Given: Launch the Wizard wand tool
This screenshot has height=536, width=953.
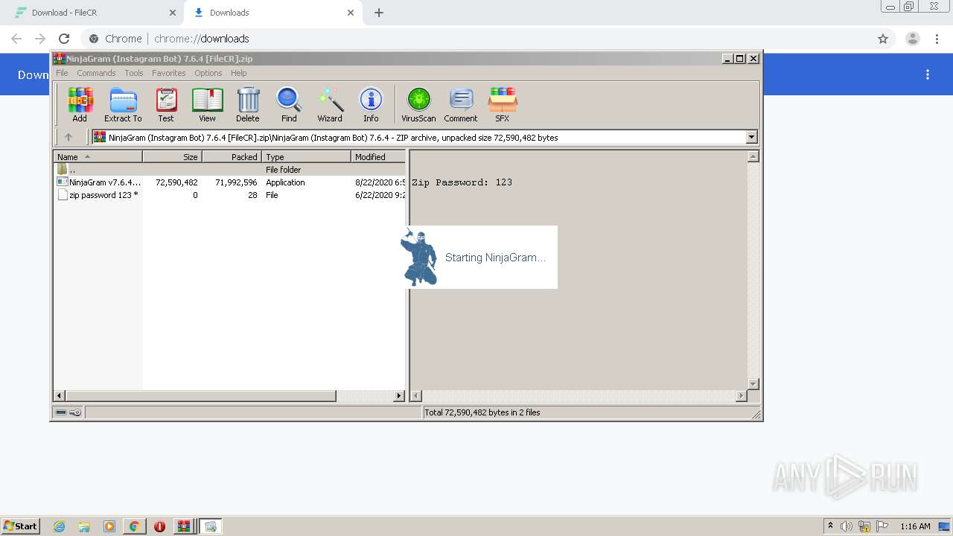Looking at the screenshot, I should [330, 104].
